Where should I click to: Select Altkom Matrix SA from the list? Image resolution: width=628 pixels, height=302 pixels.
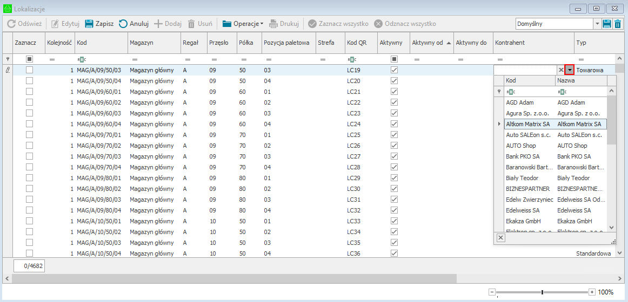[x=528, y=124]
